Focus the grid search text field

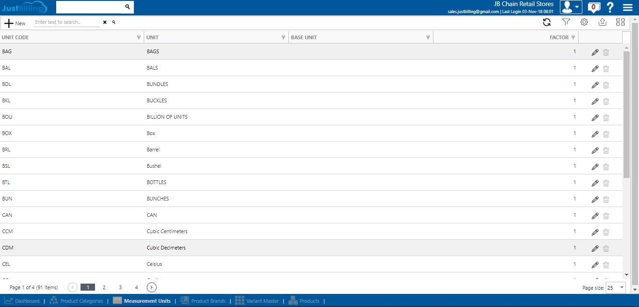click(x=67, y=22)
